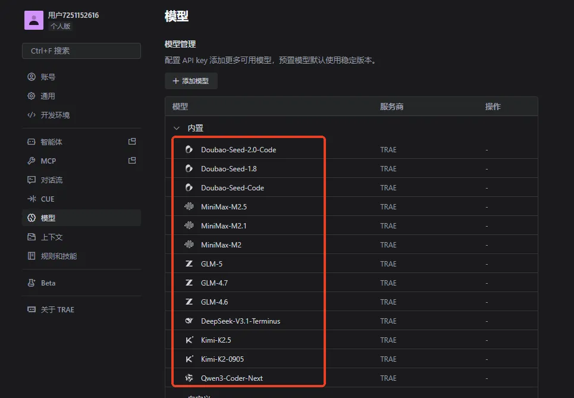The image size is (574, 398).
Task: Click the GLM-5 Z logo
Action: [189, 264]
